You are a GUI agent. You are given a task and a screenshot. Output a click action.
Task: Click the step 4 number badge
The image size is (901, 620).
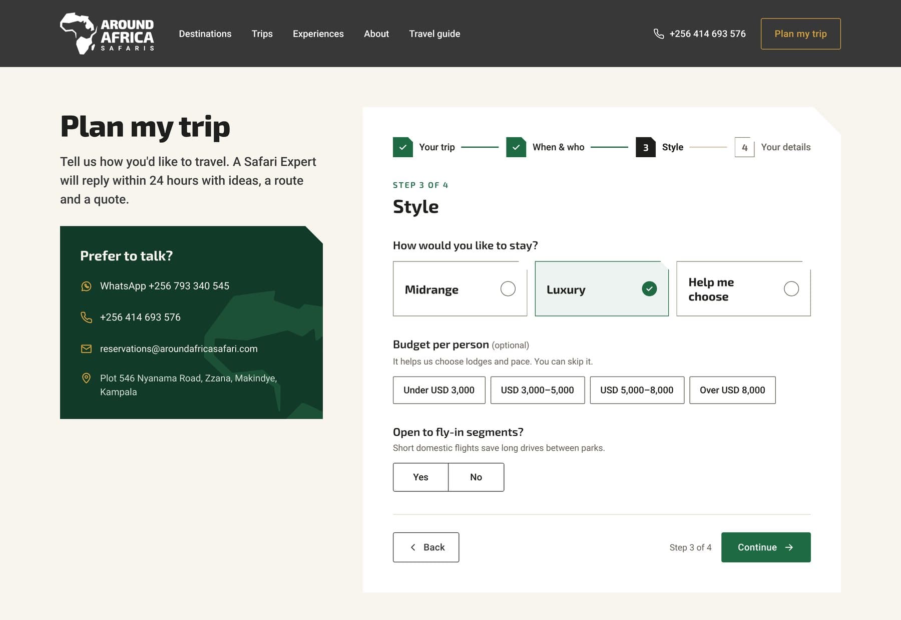744,147
